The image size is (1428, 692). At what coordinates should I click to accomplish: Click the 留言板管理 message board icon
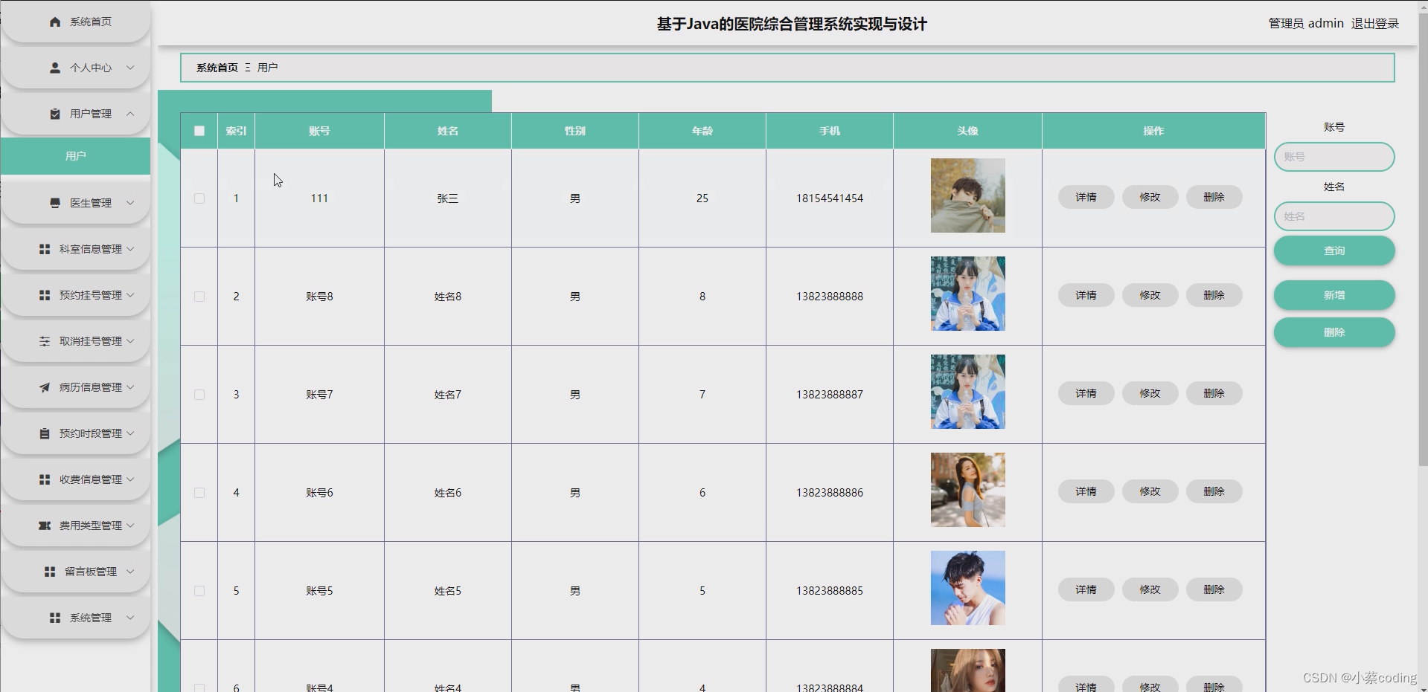49,571
